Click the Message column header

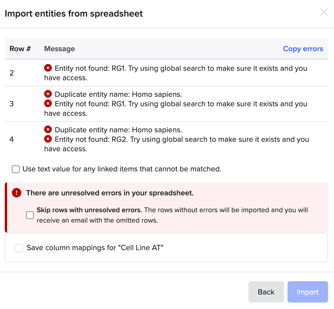[60, 49]
